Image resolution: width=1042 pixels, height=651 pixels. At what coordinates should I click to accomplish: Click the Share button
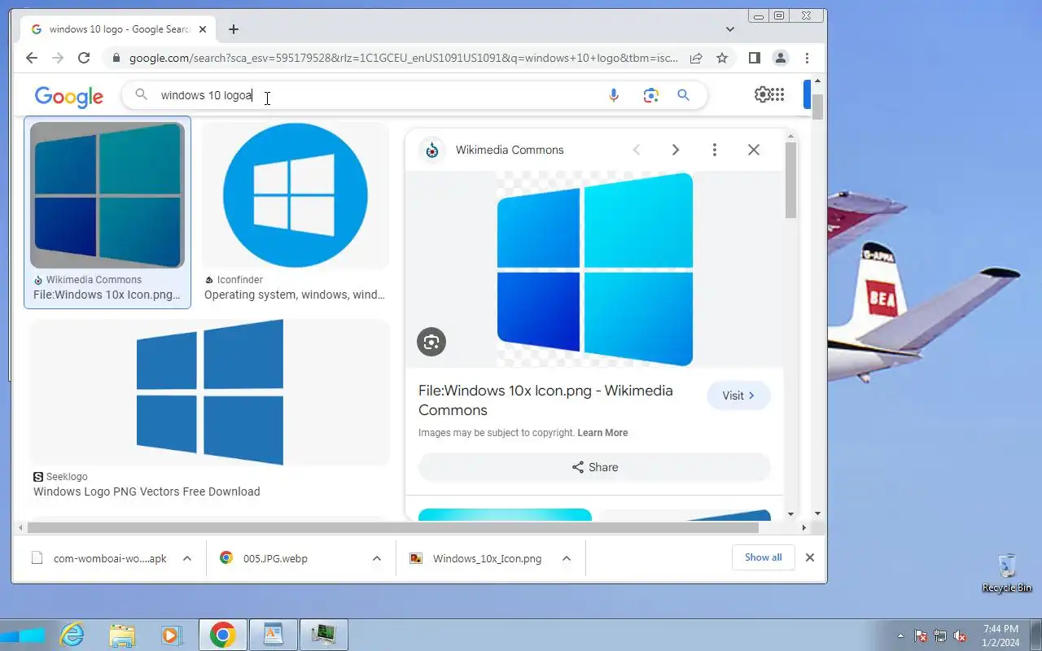point(594,467)
